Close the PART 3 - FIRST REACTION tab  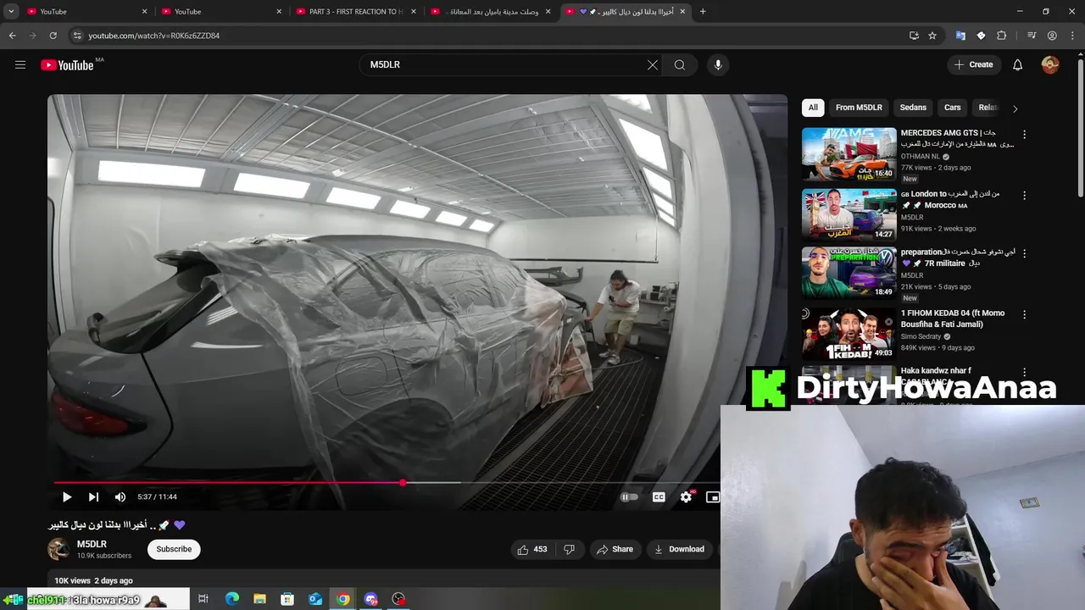(x=414, y=12)
